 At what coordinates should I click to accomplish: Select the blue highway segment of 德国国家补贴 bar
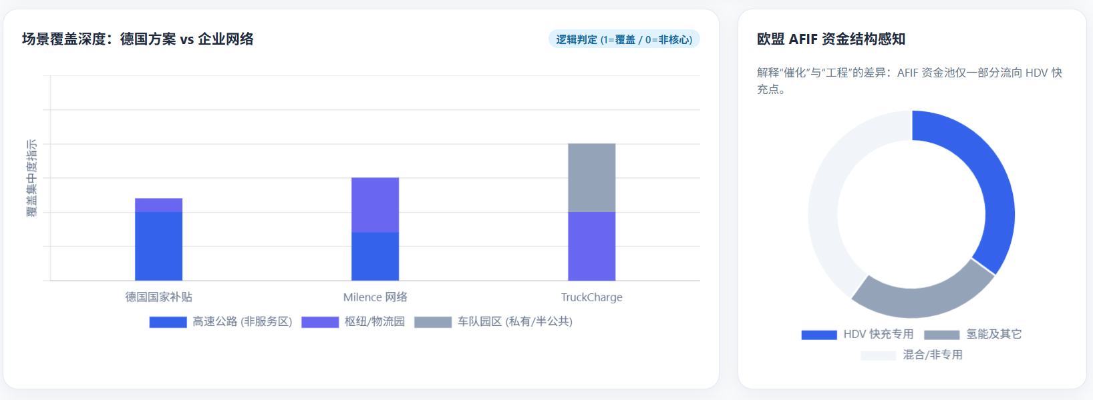click(x=158, y=246)
